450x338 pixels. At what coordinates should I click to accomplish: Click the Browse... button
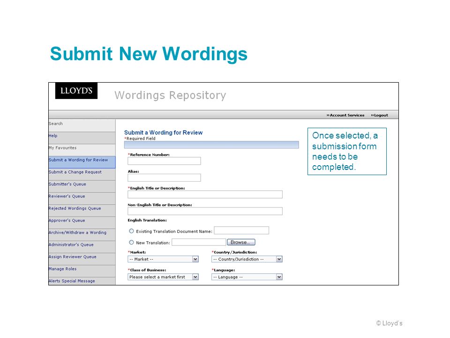pos(241,242)
